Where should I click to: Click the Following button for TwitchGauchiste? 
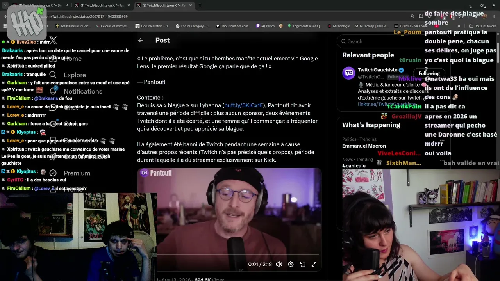(x=429, y=73)
